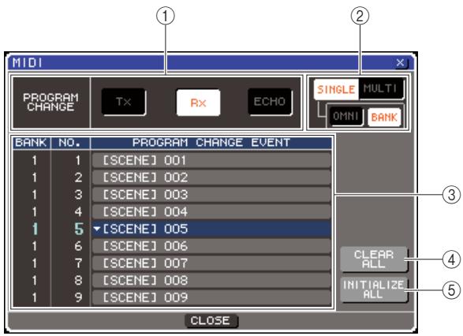
Task: Select the [SCENE] 006 event row
Action: 211,246
